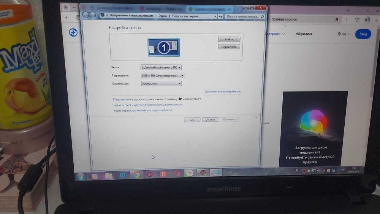
Task: Open the Windows Start button
Action: (81, 176)
